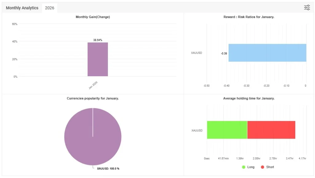This screenshot has height=178, width=315.
Task: Switch to the Monthly Analytics tab
Action: click(22, 8)
